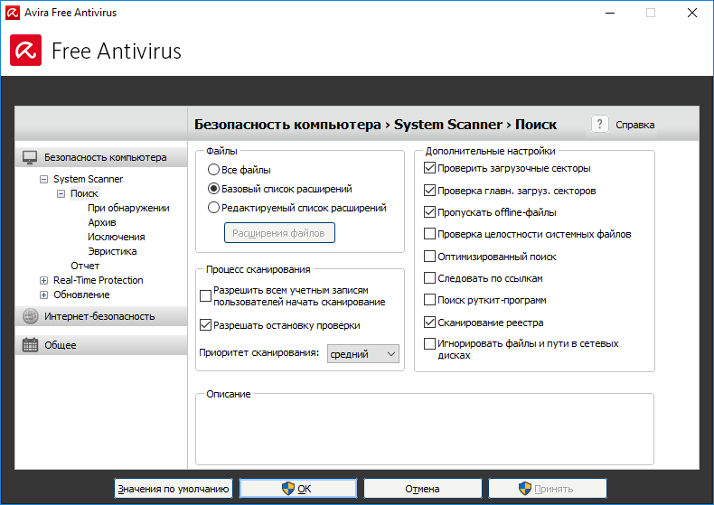714x505 pixels.
Task: Uncheck Сканирование реестра
Action: pyautogui.click(x=429, y=323)
